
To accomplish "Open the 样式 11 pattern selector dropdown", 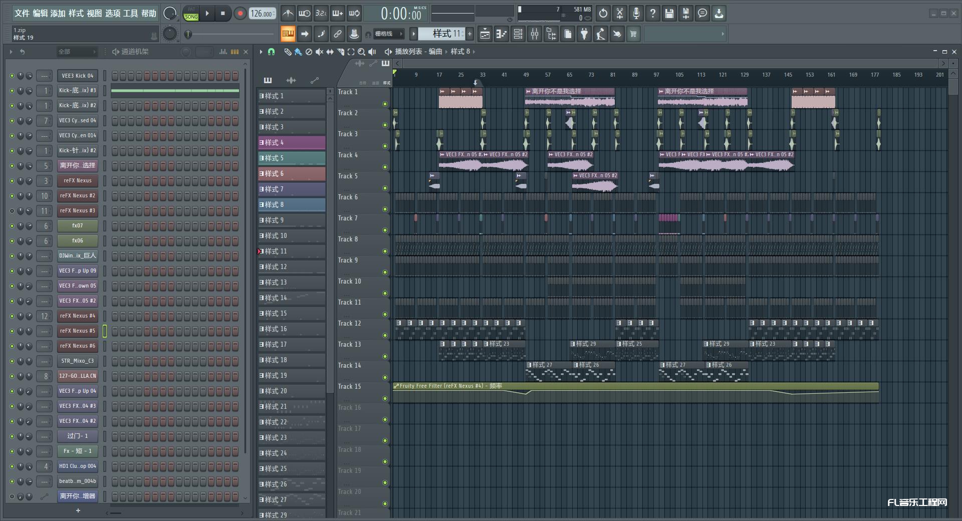I will [442, 34].
